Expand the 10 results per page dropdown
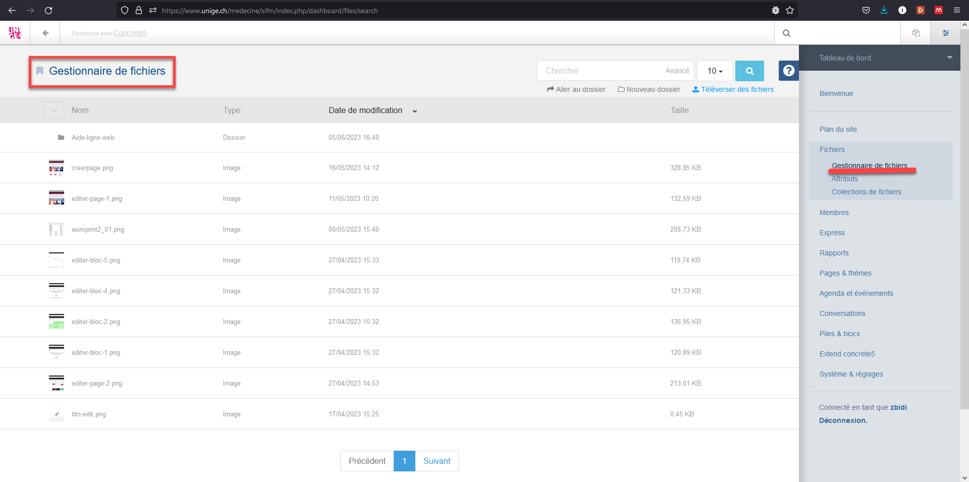The width and height of the screenshot is (969, 482). [x=715, y=71]
